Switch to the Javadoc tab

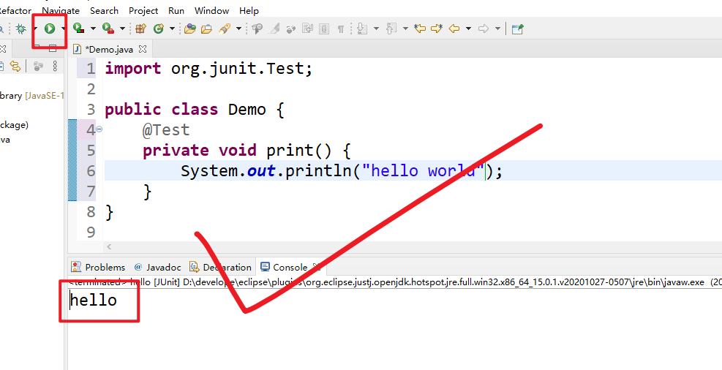click(x=157, y=268)
